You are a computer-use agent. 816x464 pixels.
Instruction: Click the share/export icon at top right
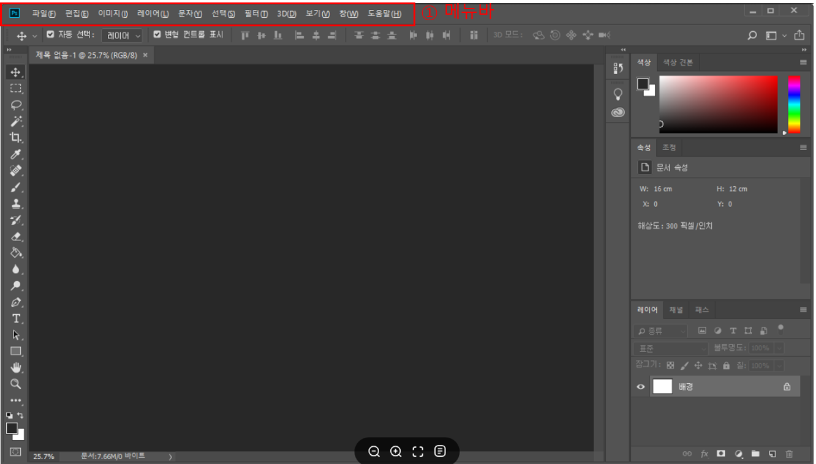[799, 36]
